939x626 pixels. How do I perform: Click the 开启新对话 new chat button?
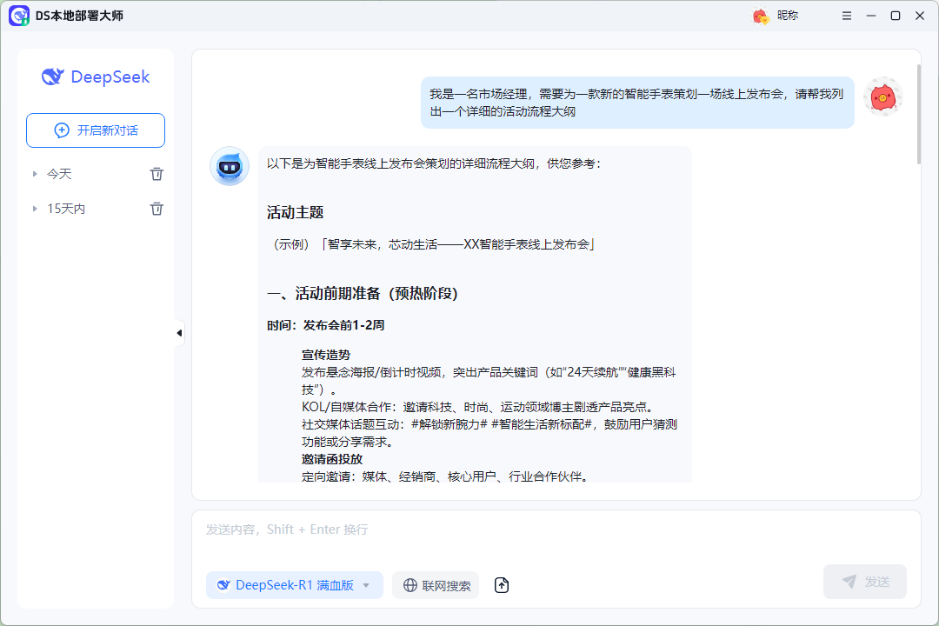tap(95, 130)
